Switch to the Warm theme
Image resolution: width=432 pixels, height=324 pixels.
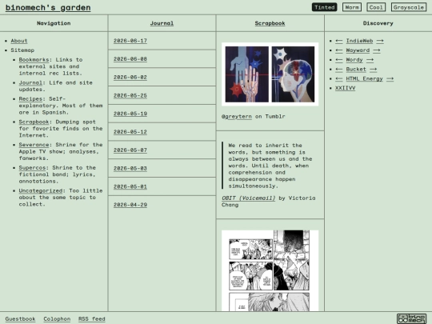[x=352, y=7]
